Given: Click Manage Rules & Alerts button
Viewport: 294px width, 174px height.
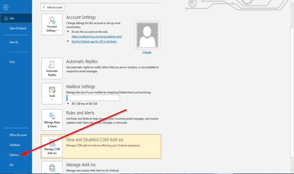Looking at the screenshot, I should click(52, 120).
